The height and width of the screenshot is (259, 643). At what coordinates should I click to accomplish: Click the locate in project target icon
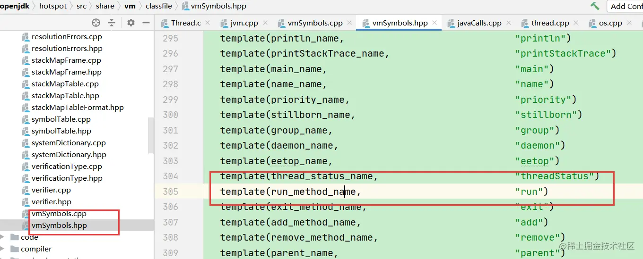[x=96, y=23]
